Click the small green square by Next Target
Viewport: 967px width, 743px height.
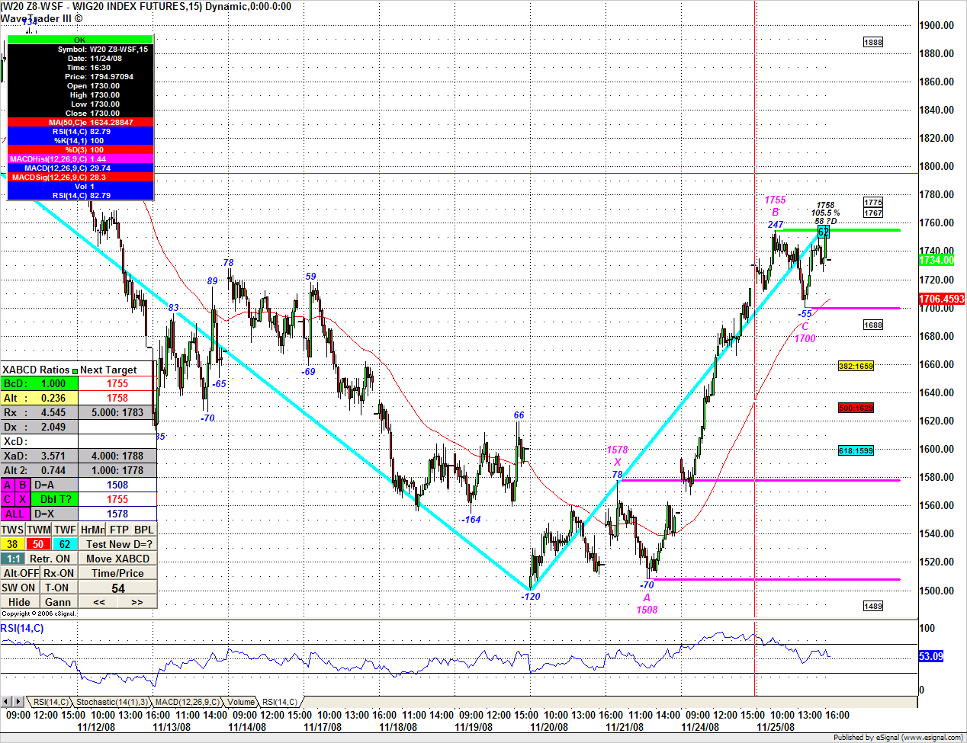click(x=75, y=370)
